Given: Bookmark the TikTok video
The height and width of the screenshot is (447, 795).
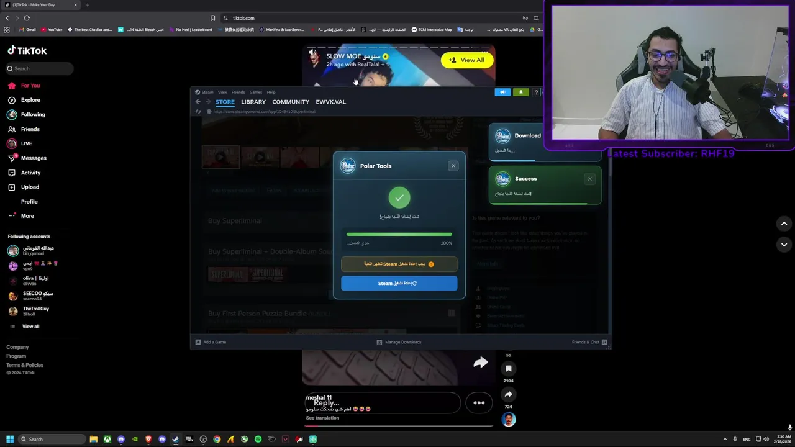Looking at the screenshot, I should tap(508, 369).
